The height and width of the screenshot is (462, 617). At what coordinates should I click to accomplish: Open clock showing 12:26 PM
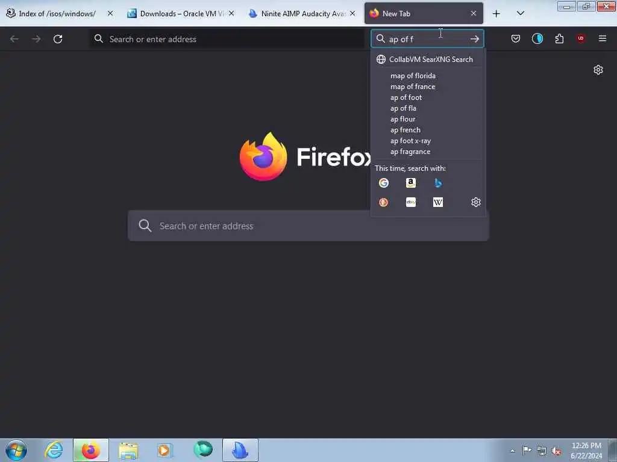coord(586,450)
